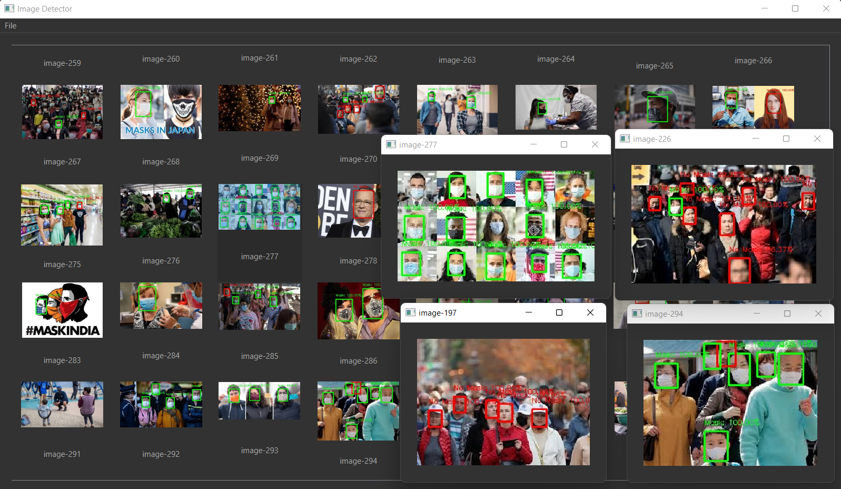
Task: Open the File menu
Action: [11, 26]
